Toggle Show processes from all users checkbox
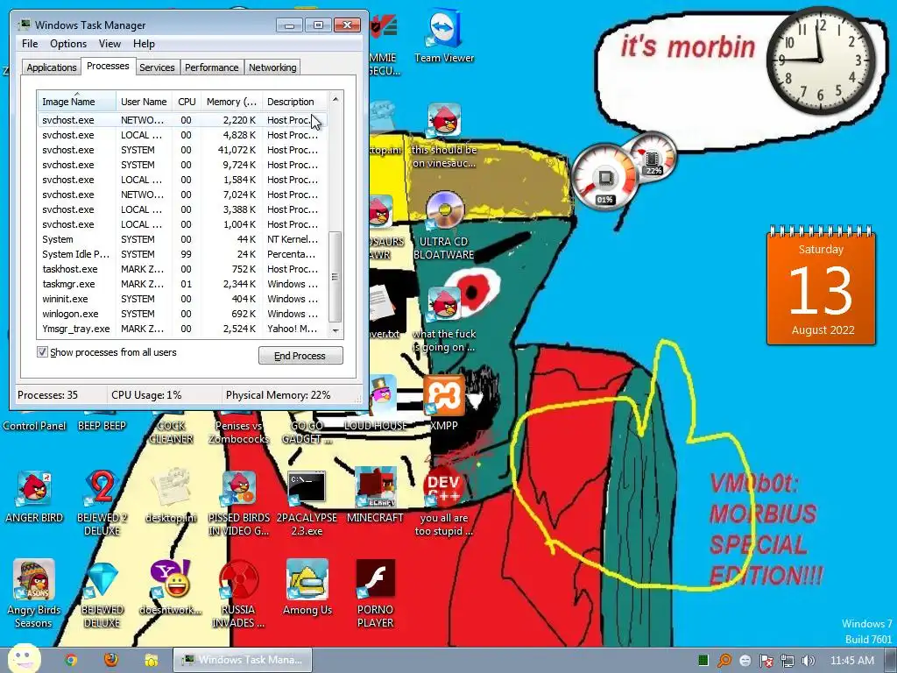Image resolution: width=897 pixels, height=673 pixels. tap(42, 351)
